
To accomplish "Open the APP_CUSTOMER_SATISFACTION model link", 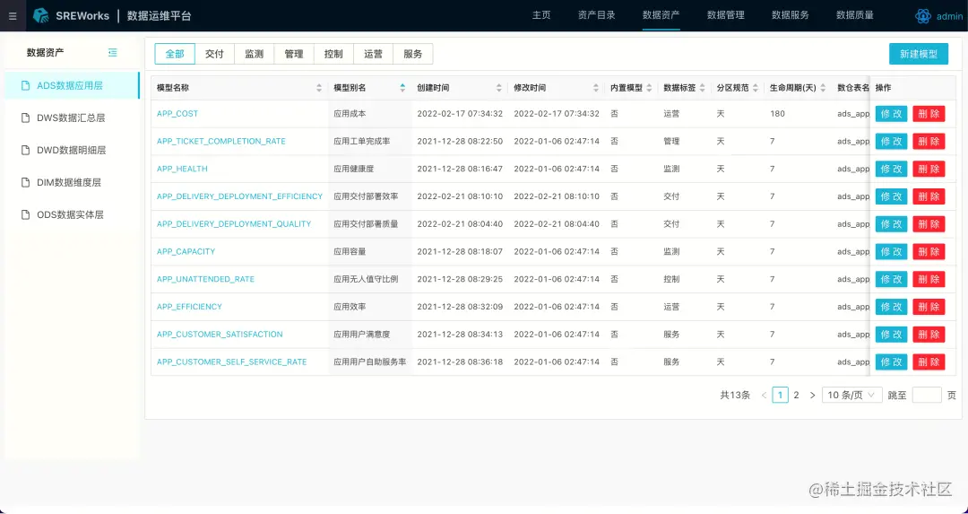I will (220, 335).
